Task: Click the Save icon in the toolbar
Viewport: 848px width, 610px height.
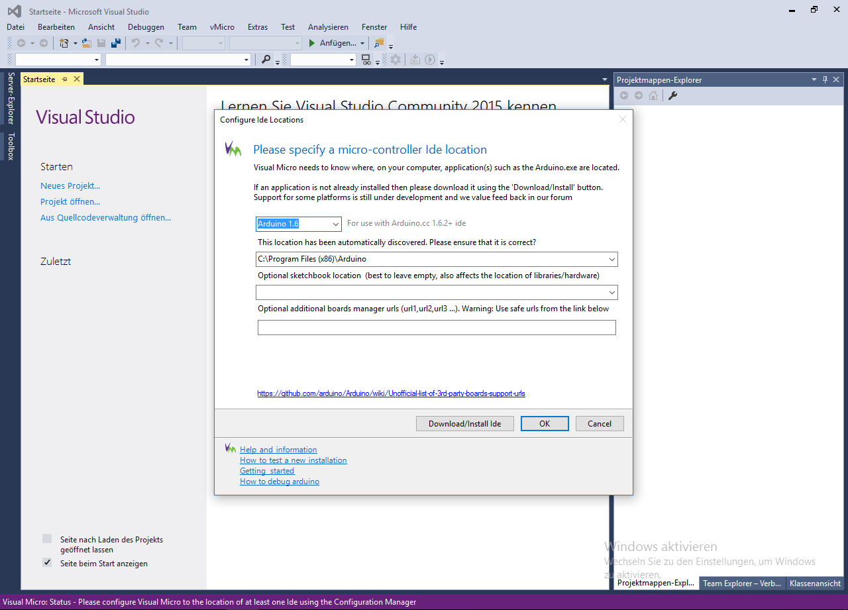Action: point(101,43)
